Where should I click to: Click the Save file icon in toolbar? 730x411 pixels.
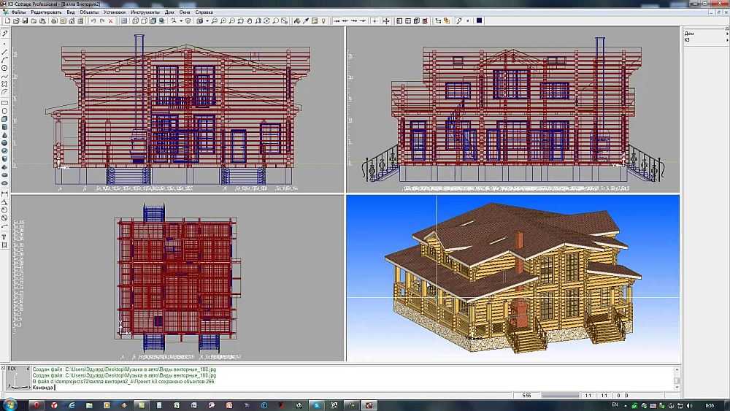coord(26,21)
